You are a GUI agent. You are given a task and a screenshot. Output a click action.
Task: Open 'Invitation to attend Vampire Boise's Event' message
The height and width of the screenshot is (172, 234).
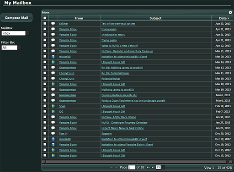(127, 145)
